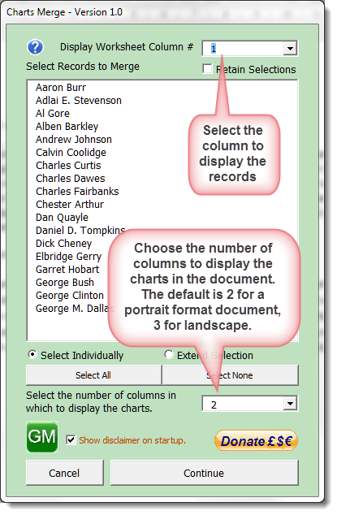Open the chart columns count dropdown arrow
The image size is (337, 515).
290,404
